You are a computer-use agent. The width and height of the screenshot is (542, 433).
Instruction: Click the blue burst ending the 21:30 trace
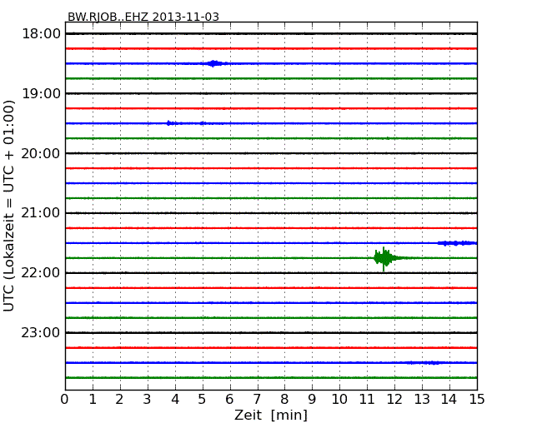point(457,243)
